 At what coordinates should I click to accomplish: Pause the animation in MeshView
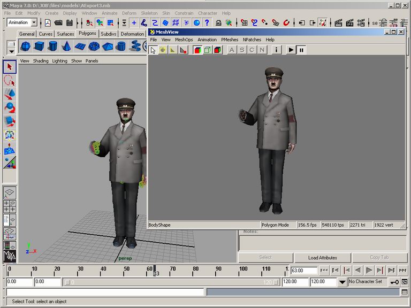[301, 50]
